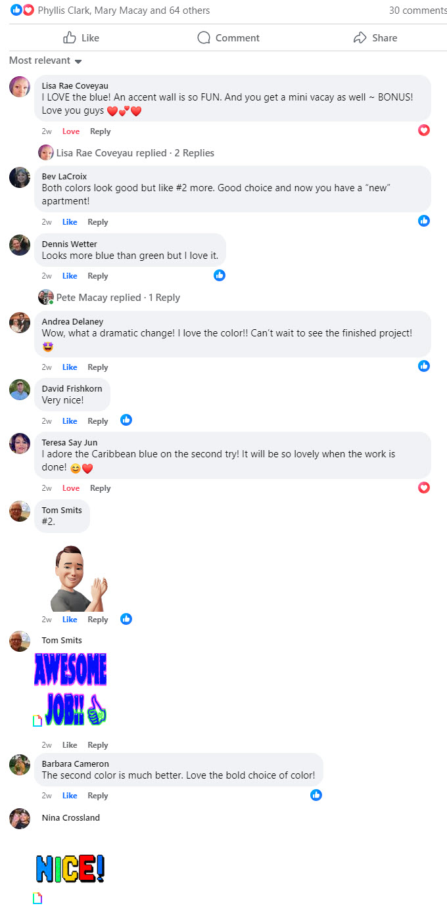Remove the Love reaction from Teresa Say Jun's comment
This screenshot has width=447, height=912.
tap(71, 488)
